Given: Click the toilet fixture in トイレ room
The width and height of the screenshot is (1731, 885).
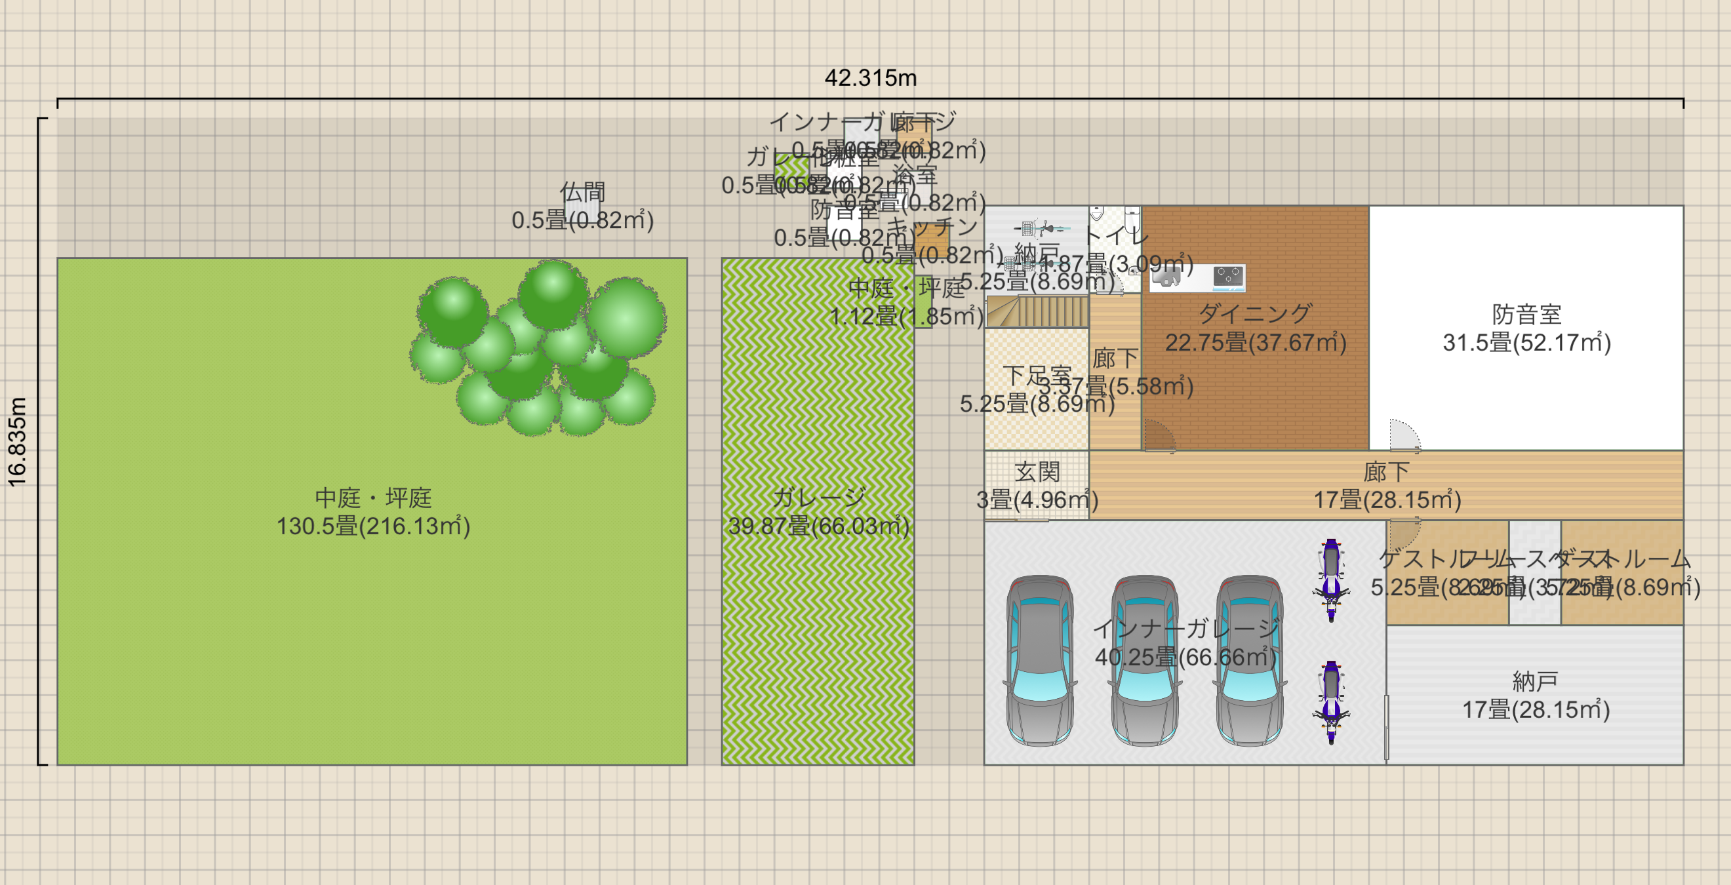Looking at the screenshot, I should point(1132,217).
